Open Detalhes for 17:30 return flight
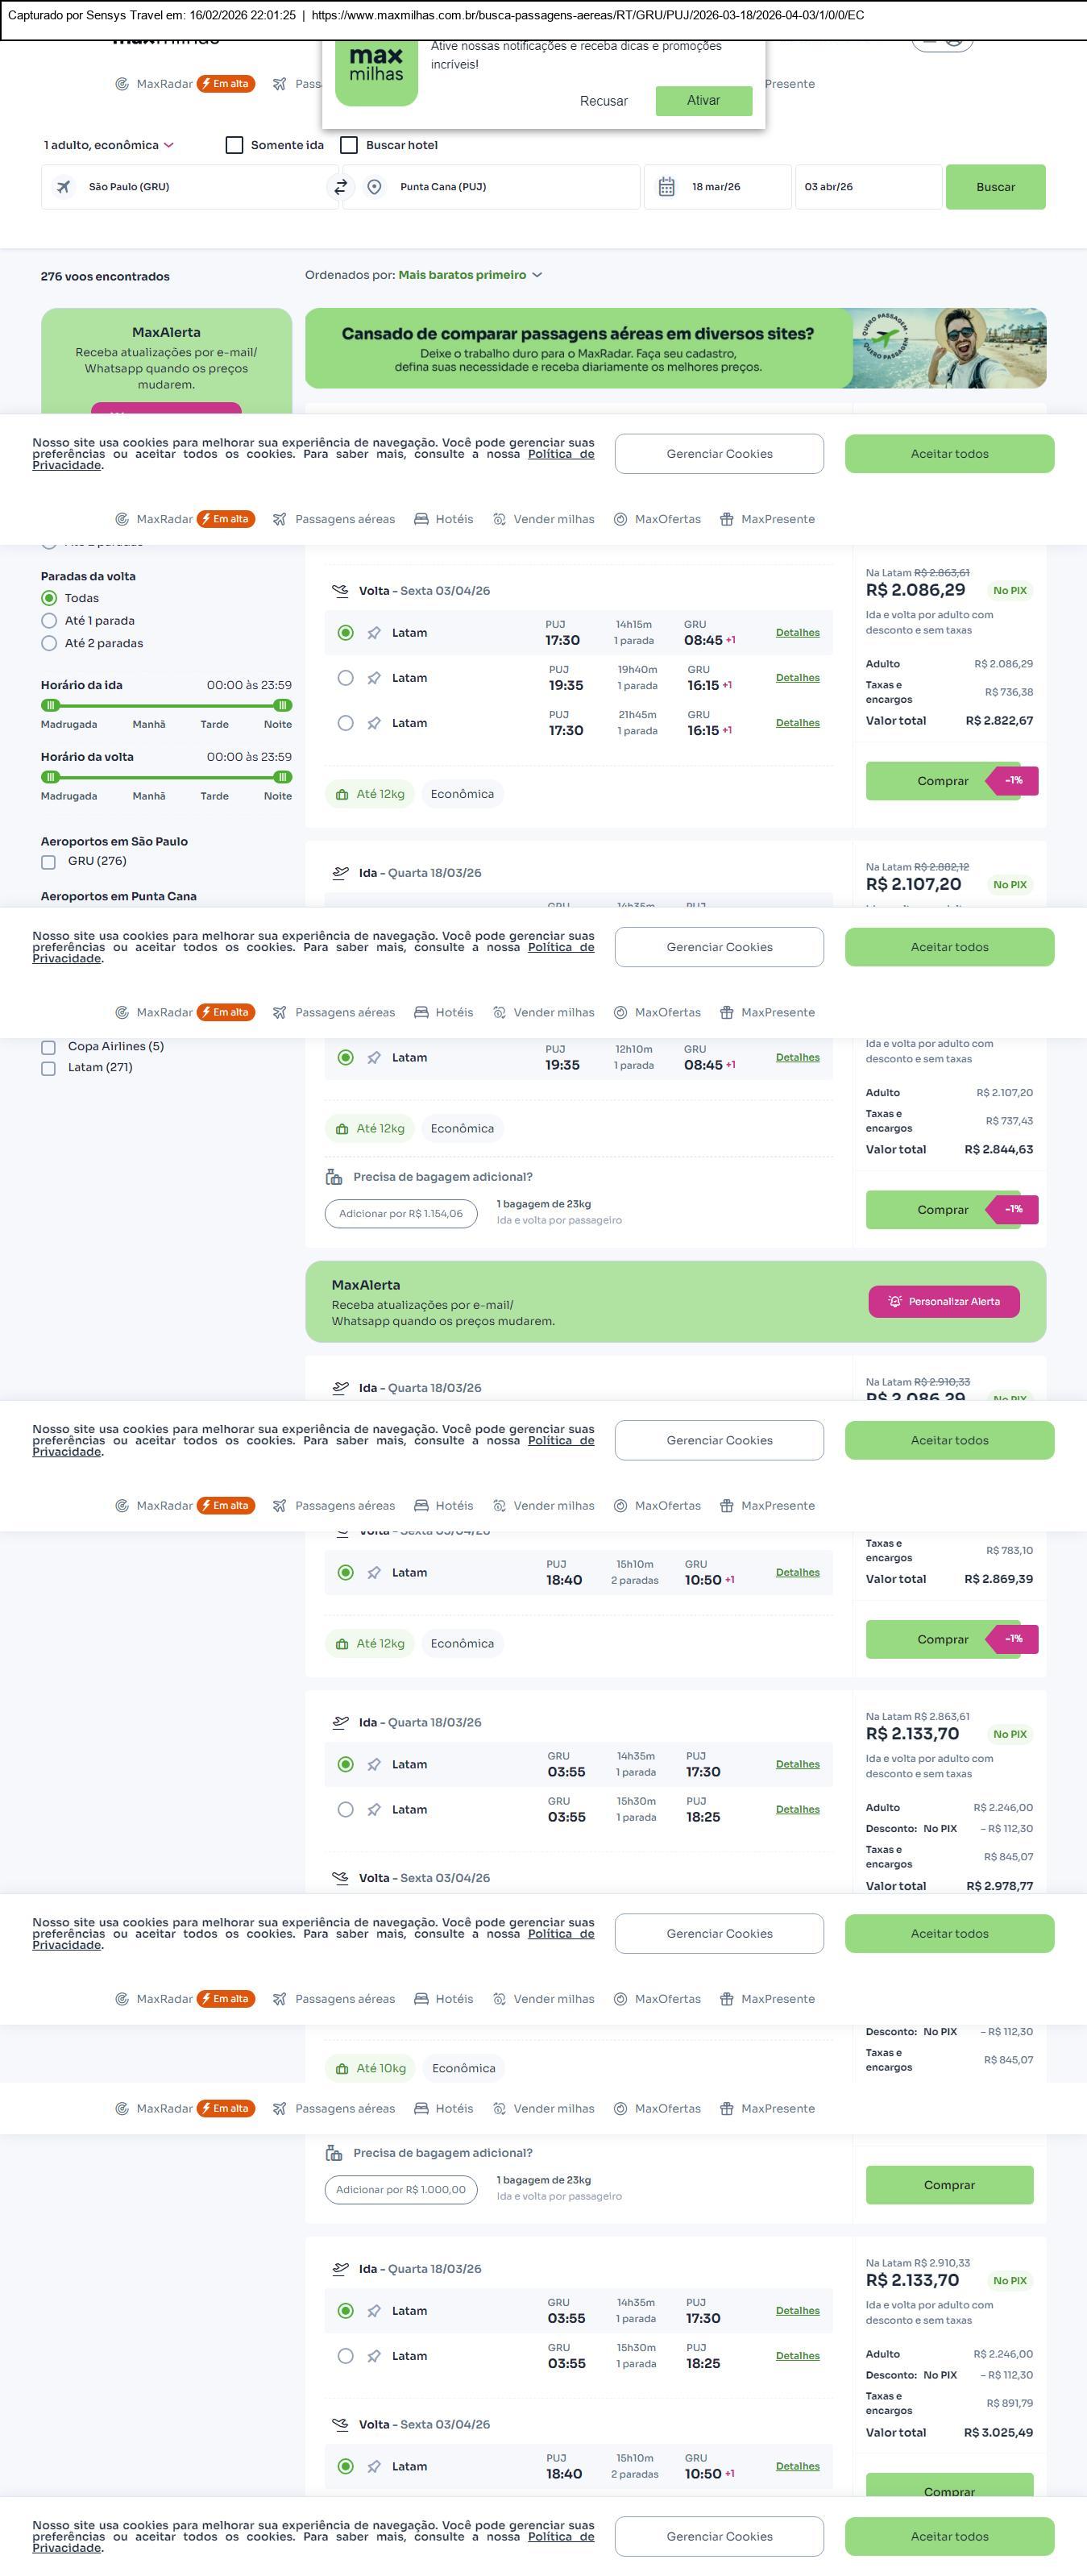This screenshot has width=1087, height=2576. 797,633
